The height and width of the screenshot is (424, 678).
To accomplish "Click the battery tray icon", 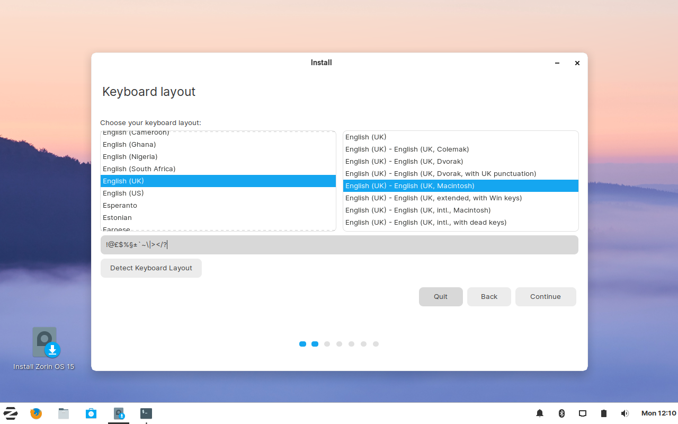I will click(x=604, y=413).
